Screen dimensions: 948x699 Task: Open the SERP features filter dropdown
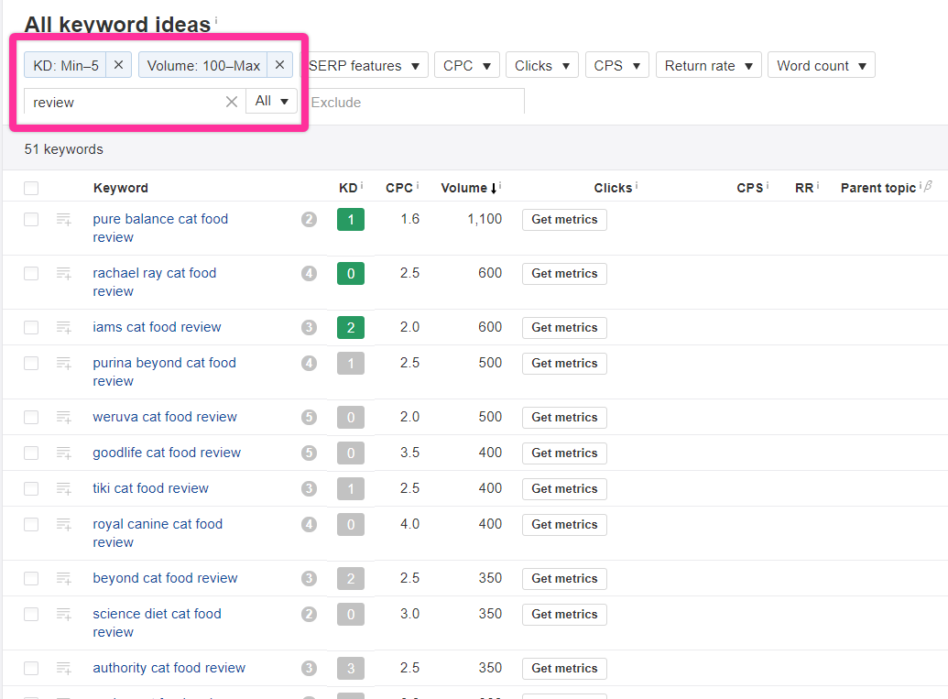pyautogui.click(x=364, y=65)
